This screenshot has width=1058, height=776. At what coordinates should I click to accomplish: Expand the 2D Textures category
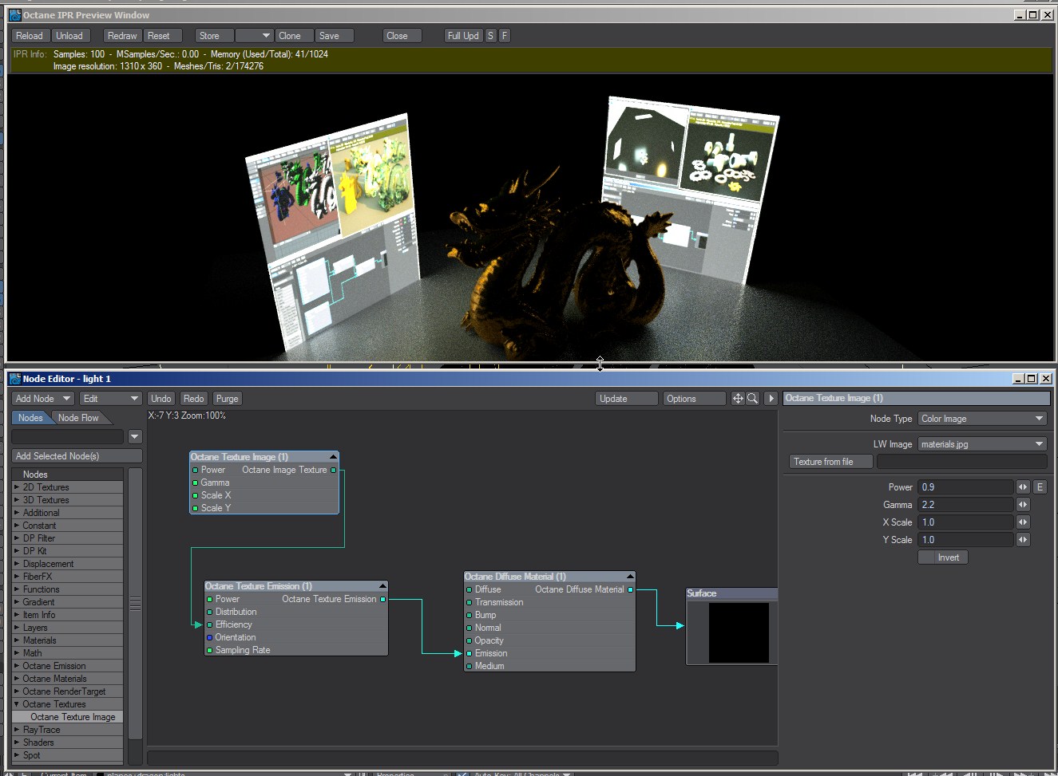point(17,487)
